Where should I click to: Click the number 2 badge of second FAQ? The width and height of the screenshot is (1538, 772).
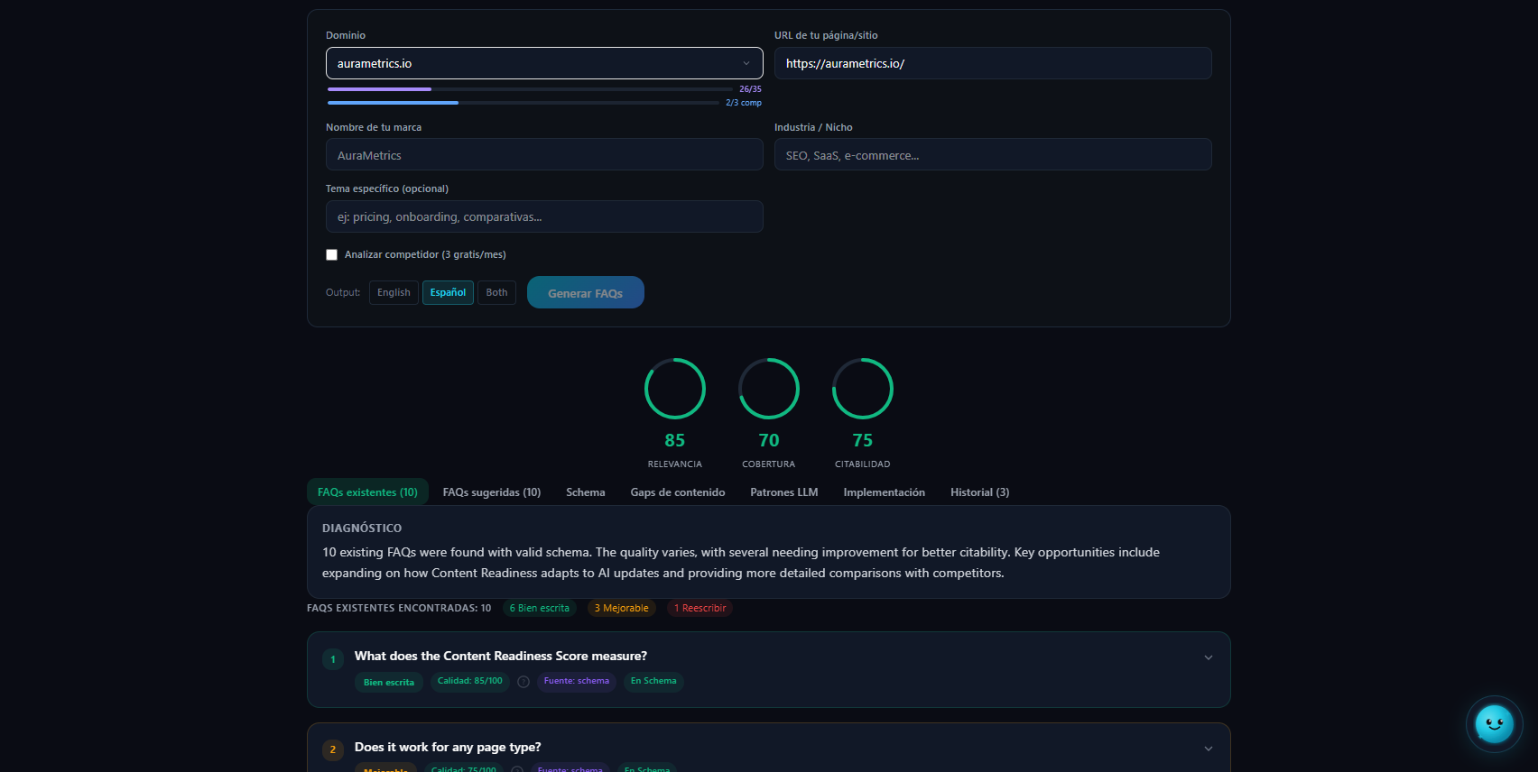333,749
